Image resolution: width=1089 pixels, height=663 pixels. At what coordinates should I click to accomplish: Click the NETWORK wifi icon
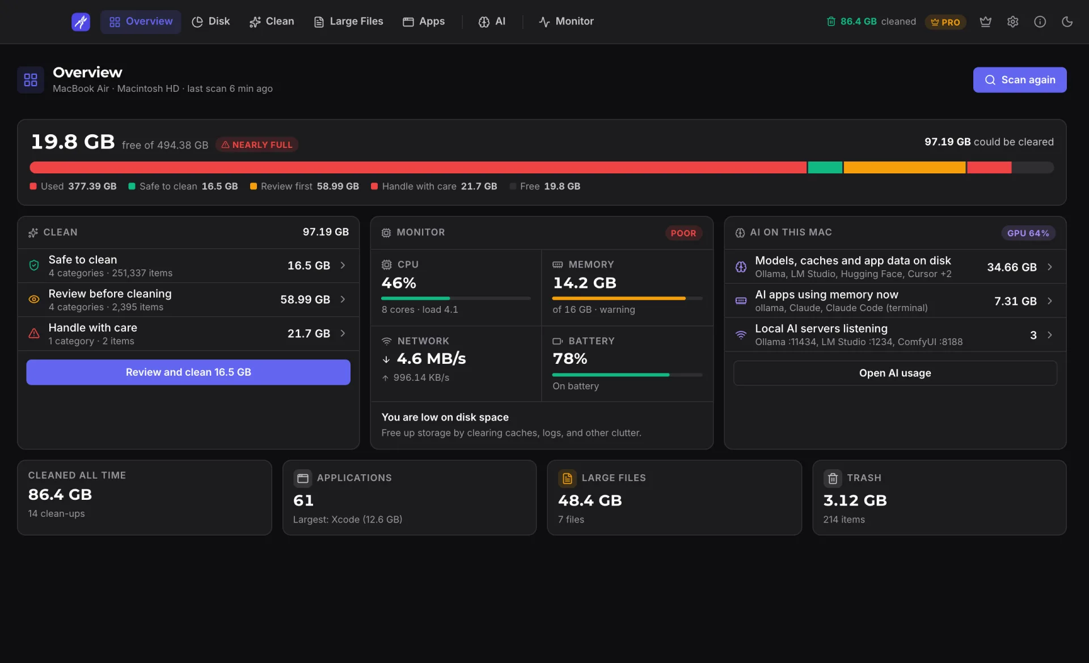pos(387,341)
